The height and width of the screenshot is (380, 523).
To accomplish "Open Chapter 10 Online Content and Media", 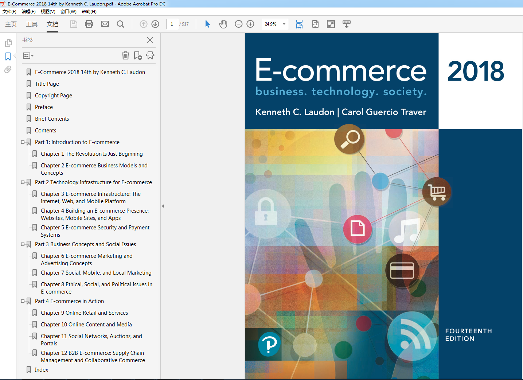I will [86, 325].
